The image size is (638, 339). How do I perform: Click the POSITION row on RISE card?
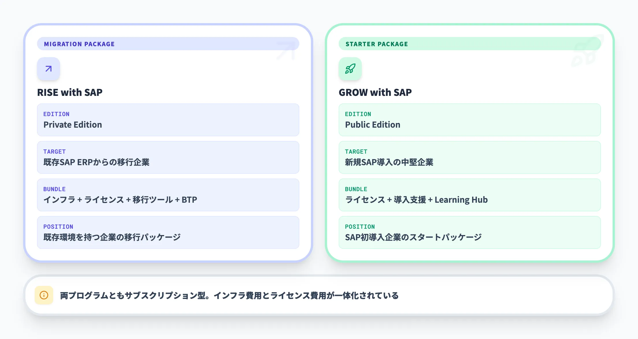(168, 232)
